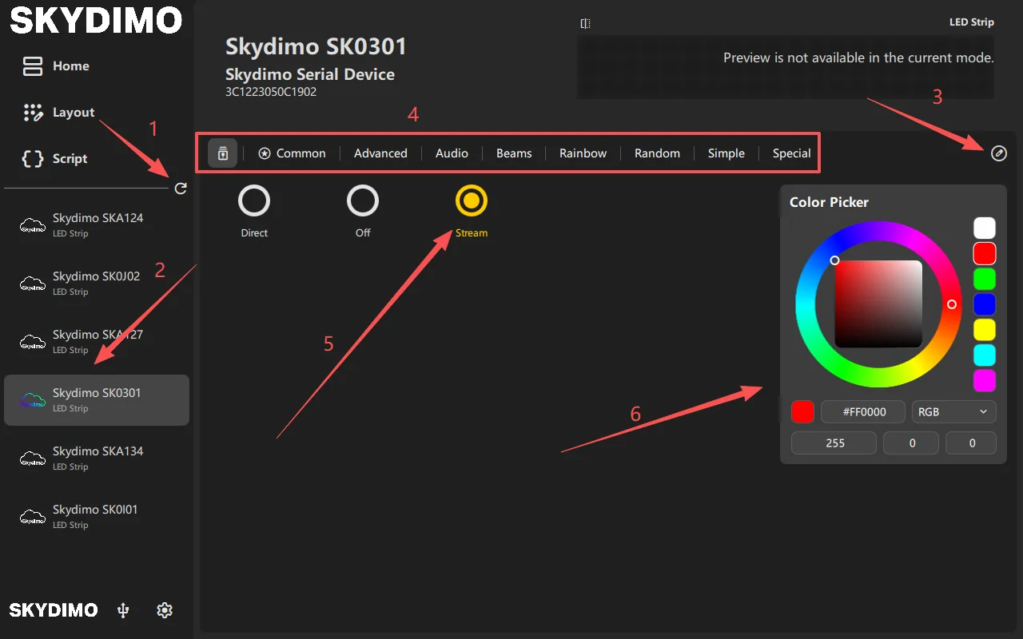Select Direct mode
The height and width of the screenshot is (639, 1023).
254,202
